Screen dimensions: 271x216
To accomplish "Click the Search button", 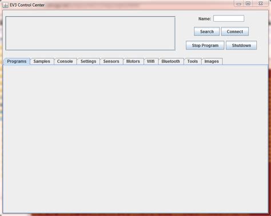I will pyautogui.click(x=207, y=31).
